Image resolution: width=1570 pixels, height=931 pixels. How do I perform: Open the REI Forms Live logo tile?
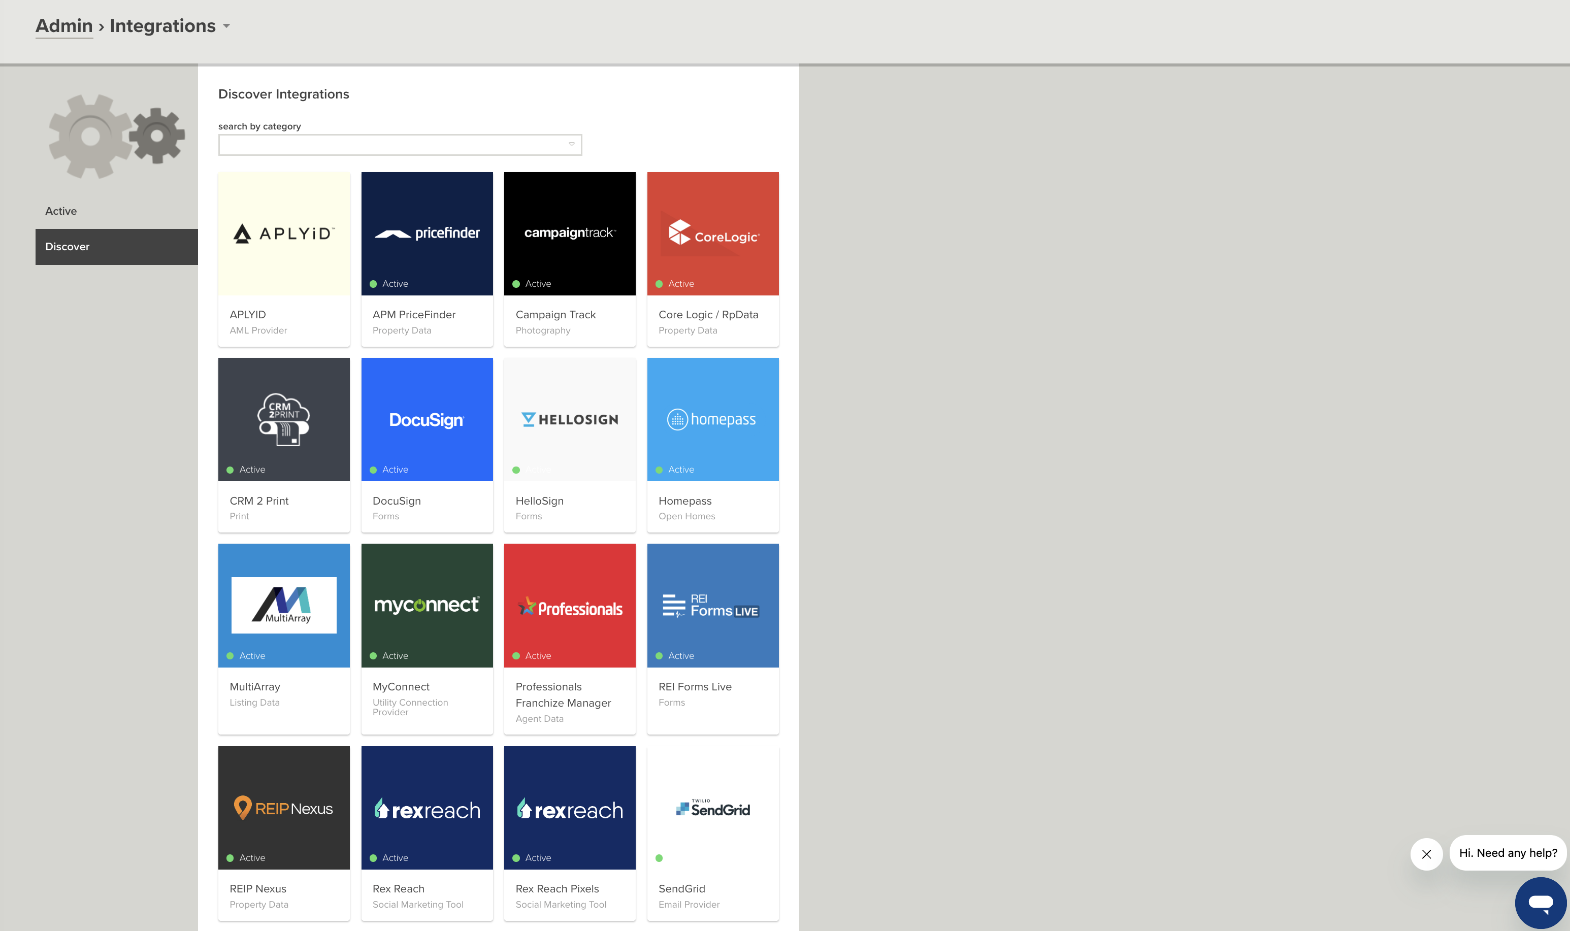[x=713, y=605]
